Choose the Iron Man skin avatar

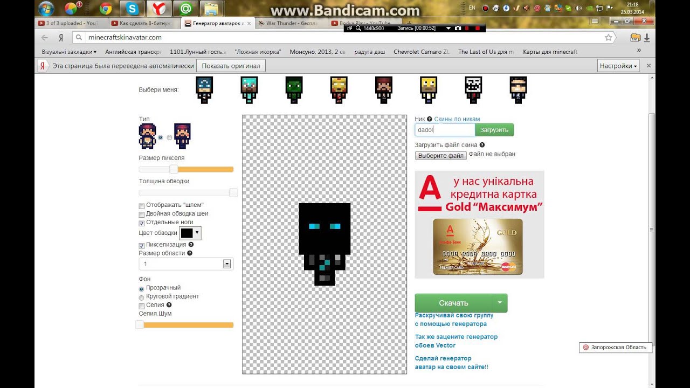(x=339, y=90)
